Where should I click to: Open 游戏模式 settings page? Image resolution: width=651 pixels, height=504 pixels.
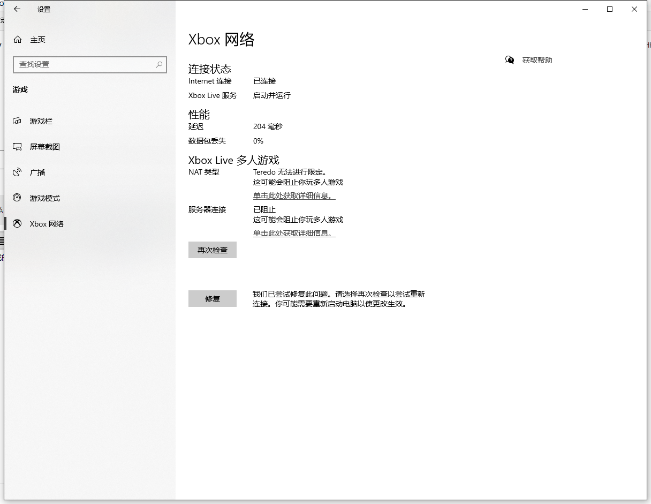point(90,198)
